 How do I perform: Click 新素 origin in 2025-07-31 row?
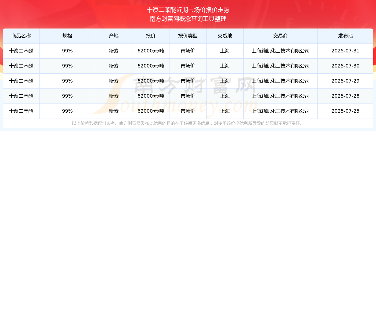tap(114, 51)
